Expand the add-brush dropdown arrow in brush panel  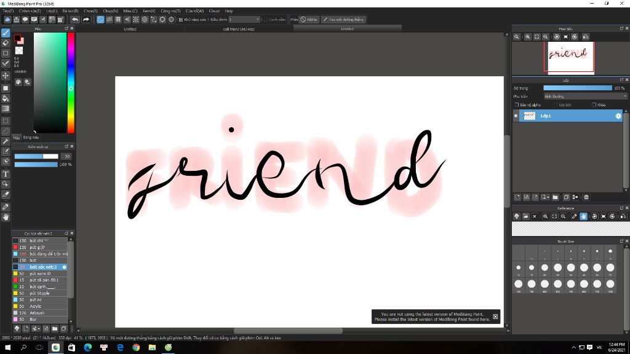pyautogui.click(x=39, y=329)
